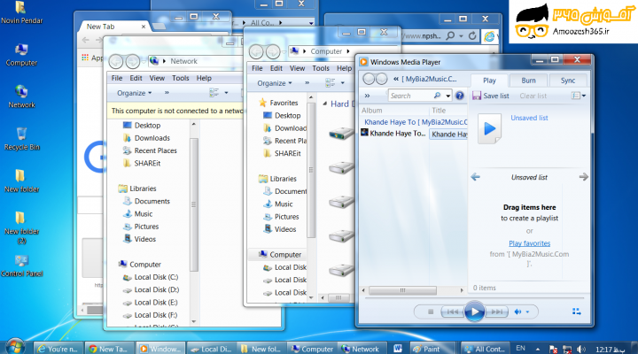The height and width of the screenshot is (354, 638).
Task: Click refresh in the Internet Explorer window
Action: click(x=472, y=35)
